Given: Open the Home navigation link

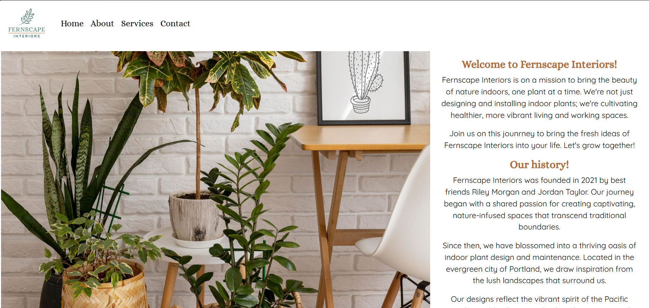Looking at the screenshot, I should point(72,24).
